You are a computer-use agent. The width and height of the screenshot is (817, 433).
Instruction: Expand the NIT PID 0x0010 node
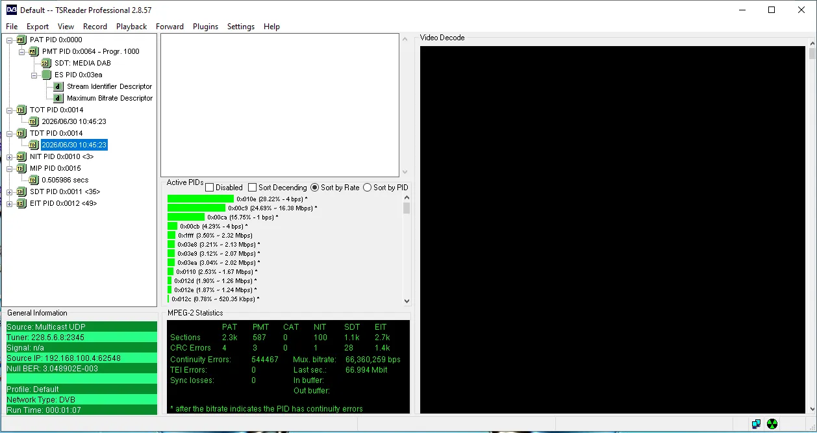[10, 156]
